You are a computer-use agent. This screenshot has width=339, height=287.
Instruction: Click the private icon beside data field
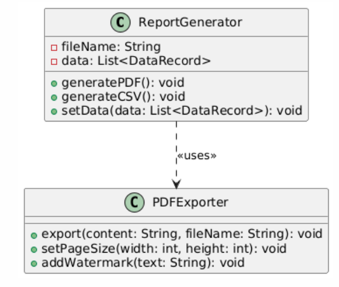(x=54, y=62)
